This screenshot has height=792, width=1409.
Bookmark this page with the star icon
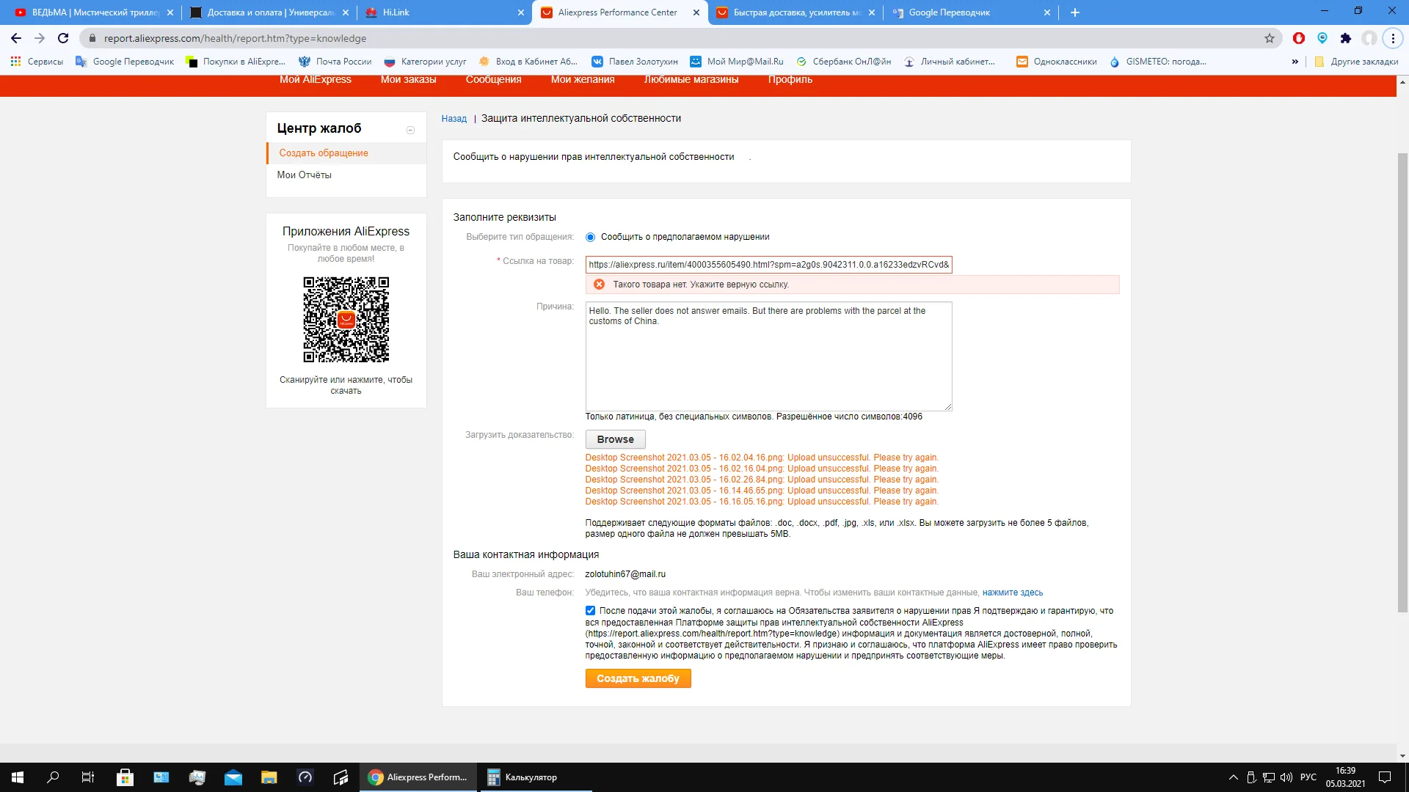[1270, 38]
